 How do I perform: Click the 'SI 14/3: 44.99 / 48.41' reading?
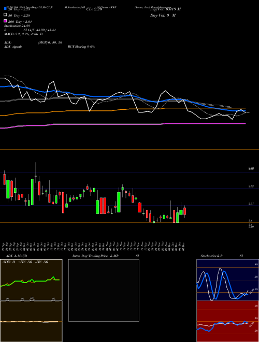(x=39, y=30)
